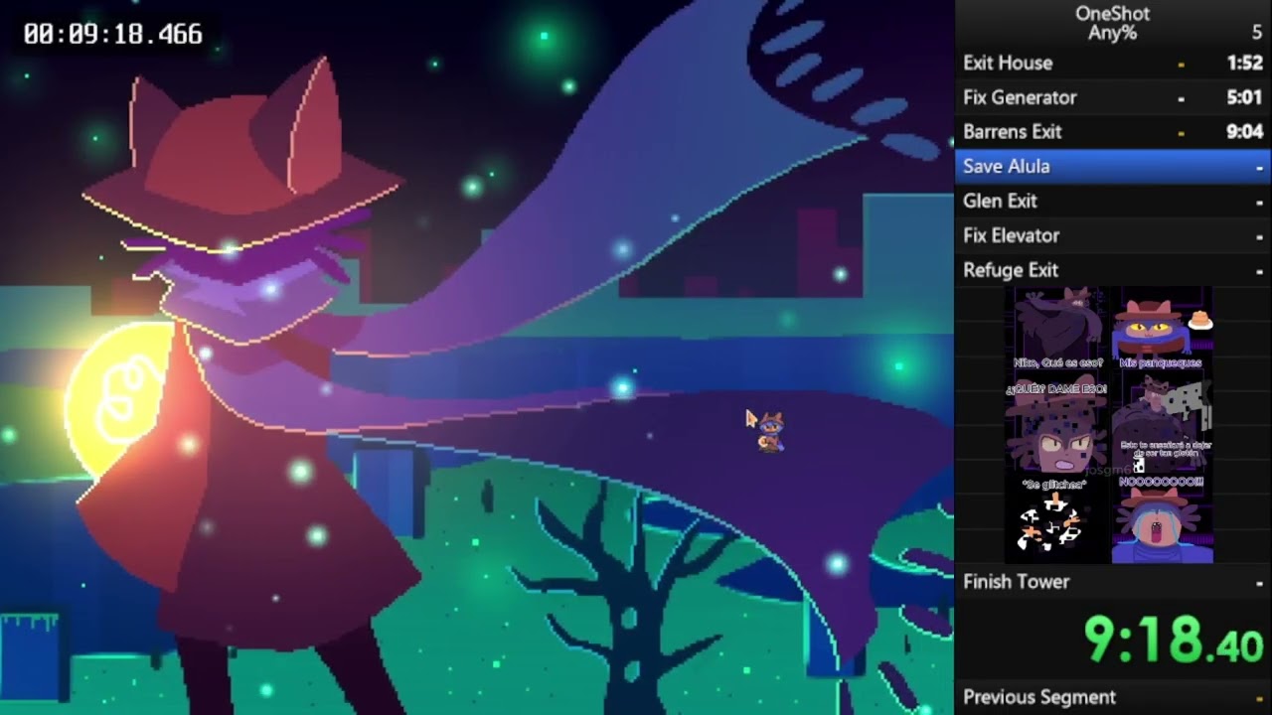Select the Fix Generator split row

point(1113,97)
